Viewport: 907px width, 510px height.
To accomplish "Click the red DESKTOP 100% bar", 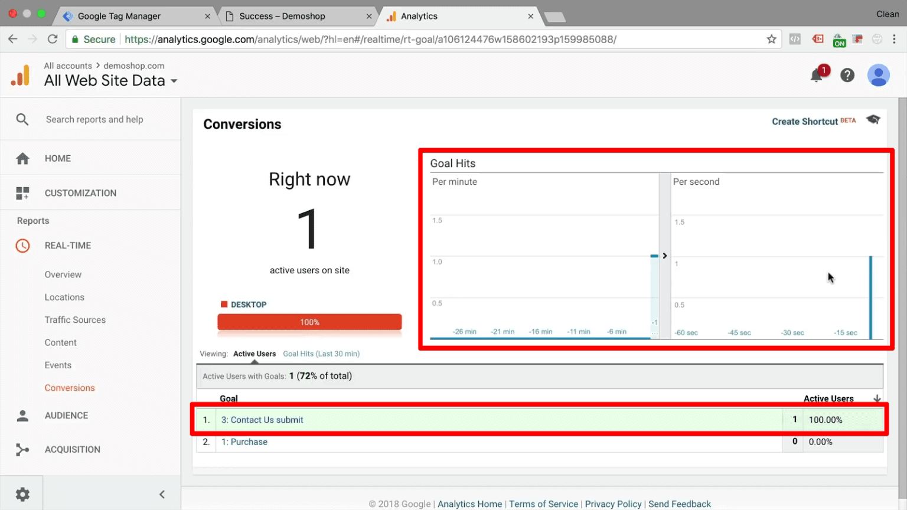I will point(309,322).
